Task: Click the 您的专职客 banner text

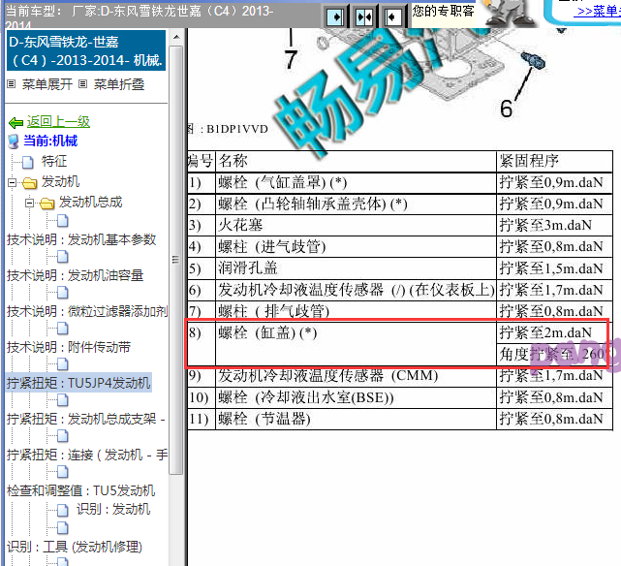Action: [x=443, y=11]
